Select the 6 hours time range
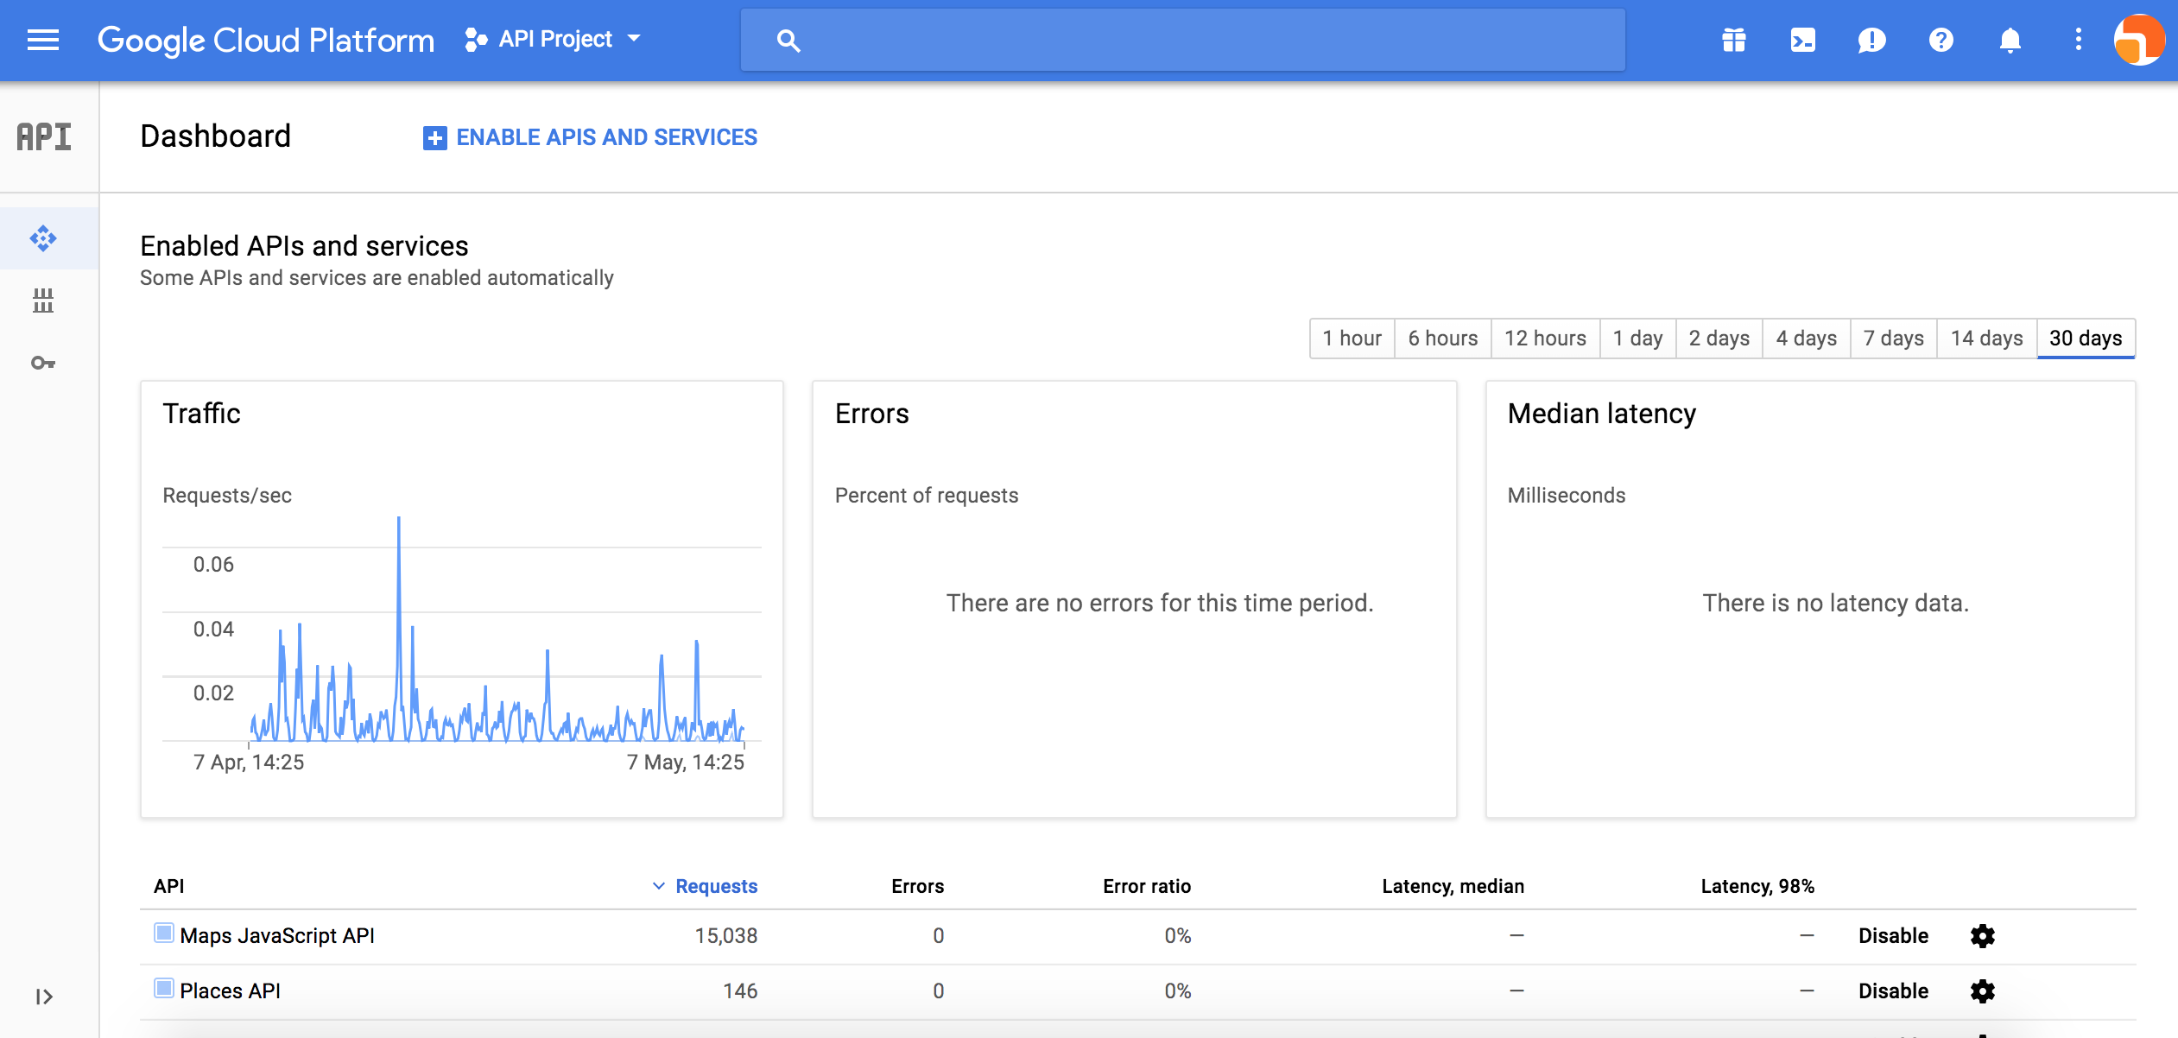This screenshot has width=2178, height=1038. click(1443, 339)
